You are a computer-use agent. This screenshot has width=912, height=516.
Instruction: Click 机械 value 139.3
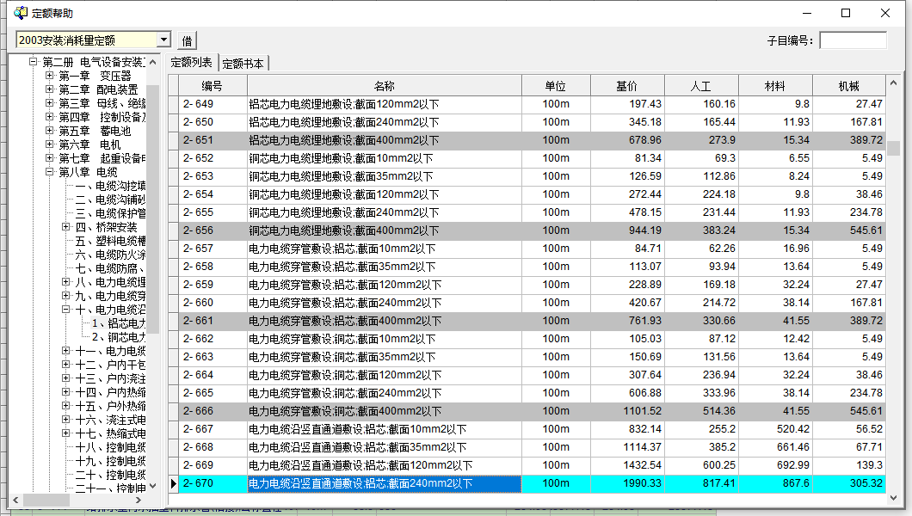pyautogui.click(x=848, y=465)
